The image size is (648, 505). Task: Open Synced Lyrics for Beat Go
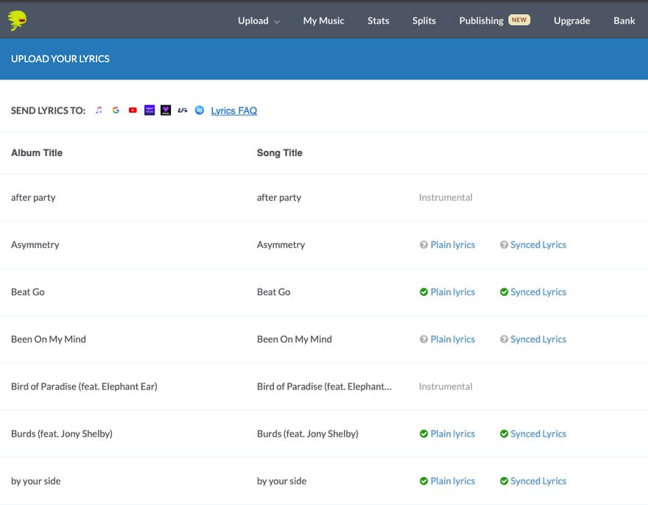pos(538,292)
